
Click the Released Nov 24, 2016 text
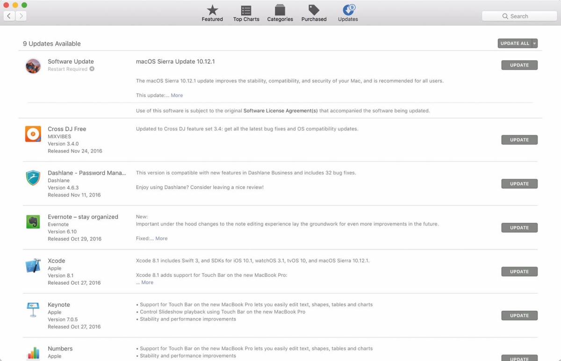pyautogui.click(x=75, y=151)
